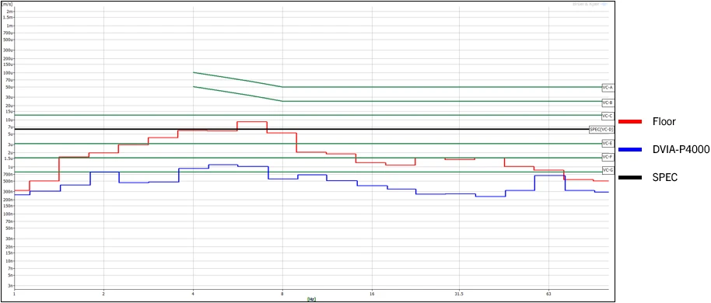Click the VC-B curve label
711x303 pixels.
click(608, 103)
